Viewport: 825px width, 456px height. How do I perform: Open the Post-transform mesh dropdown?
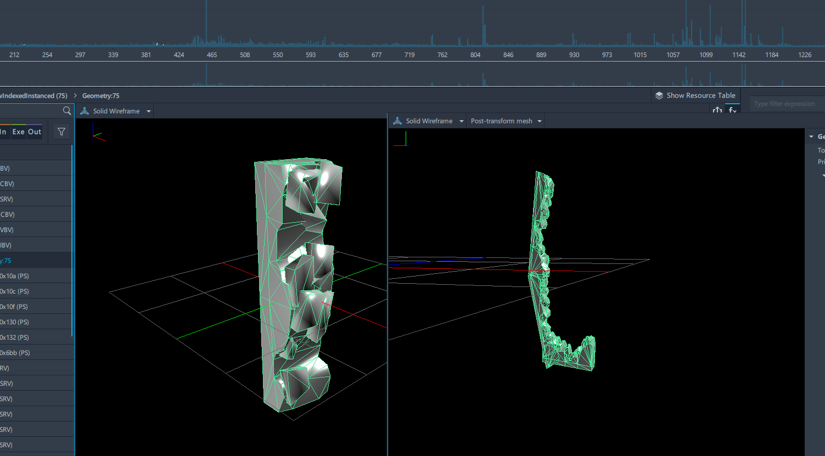point(540,121)
